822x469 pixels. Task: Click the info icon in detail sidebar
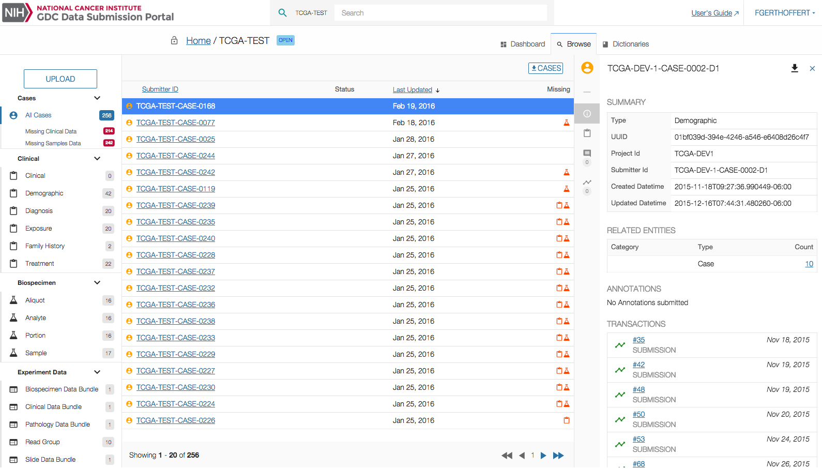click(587, 114)
